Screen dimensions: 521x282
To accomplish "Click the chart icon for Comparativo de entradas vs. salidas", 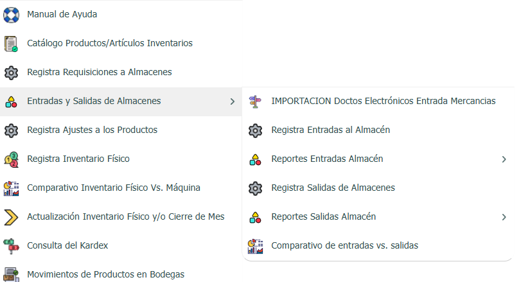I will click(255, 245).
